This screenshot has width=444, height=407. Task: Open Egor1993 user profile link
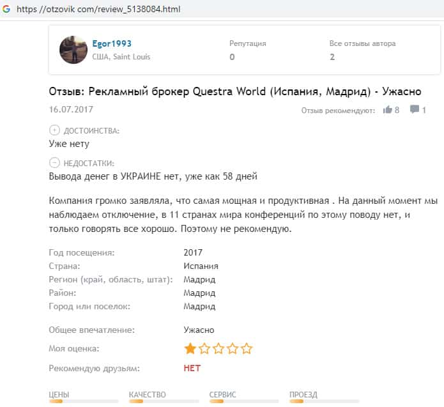coord(111,45)
